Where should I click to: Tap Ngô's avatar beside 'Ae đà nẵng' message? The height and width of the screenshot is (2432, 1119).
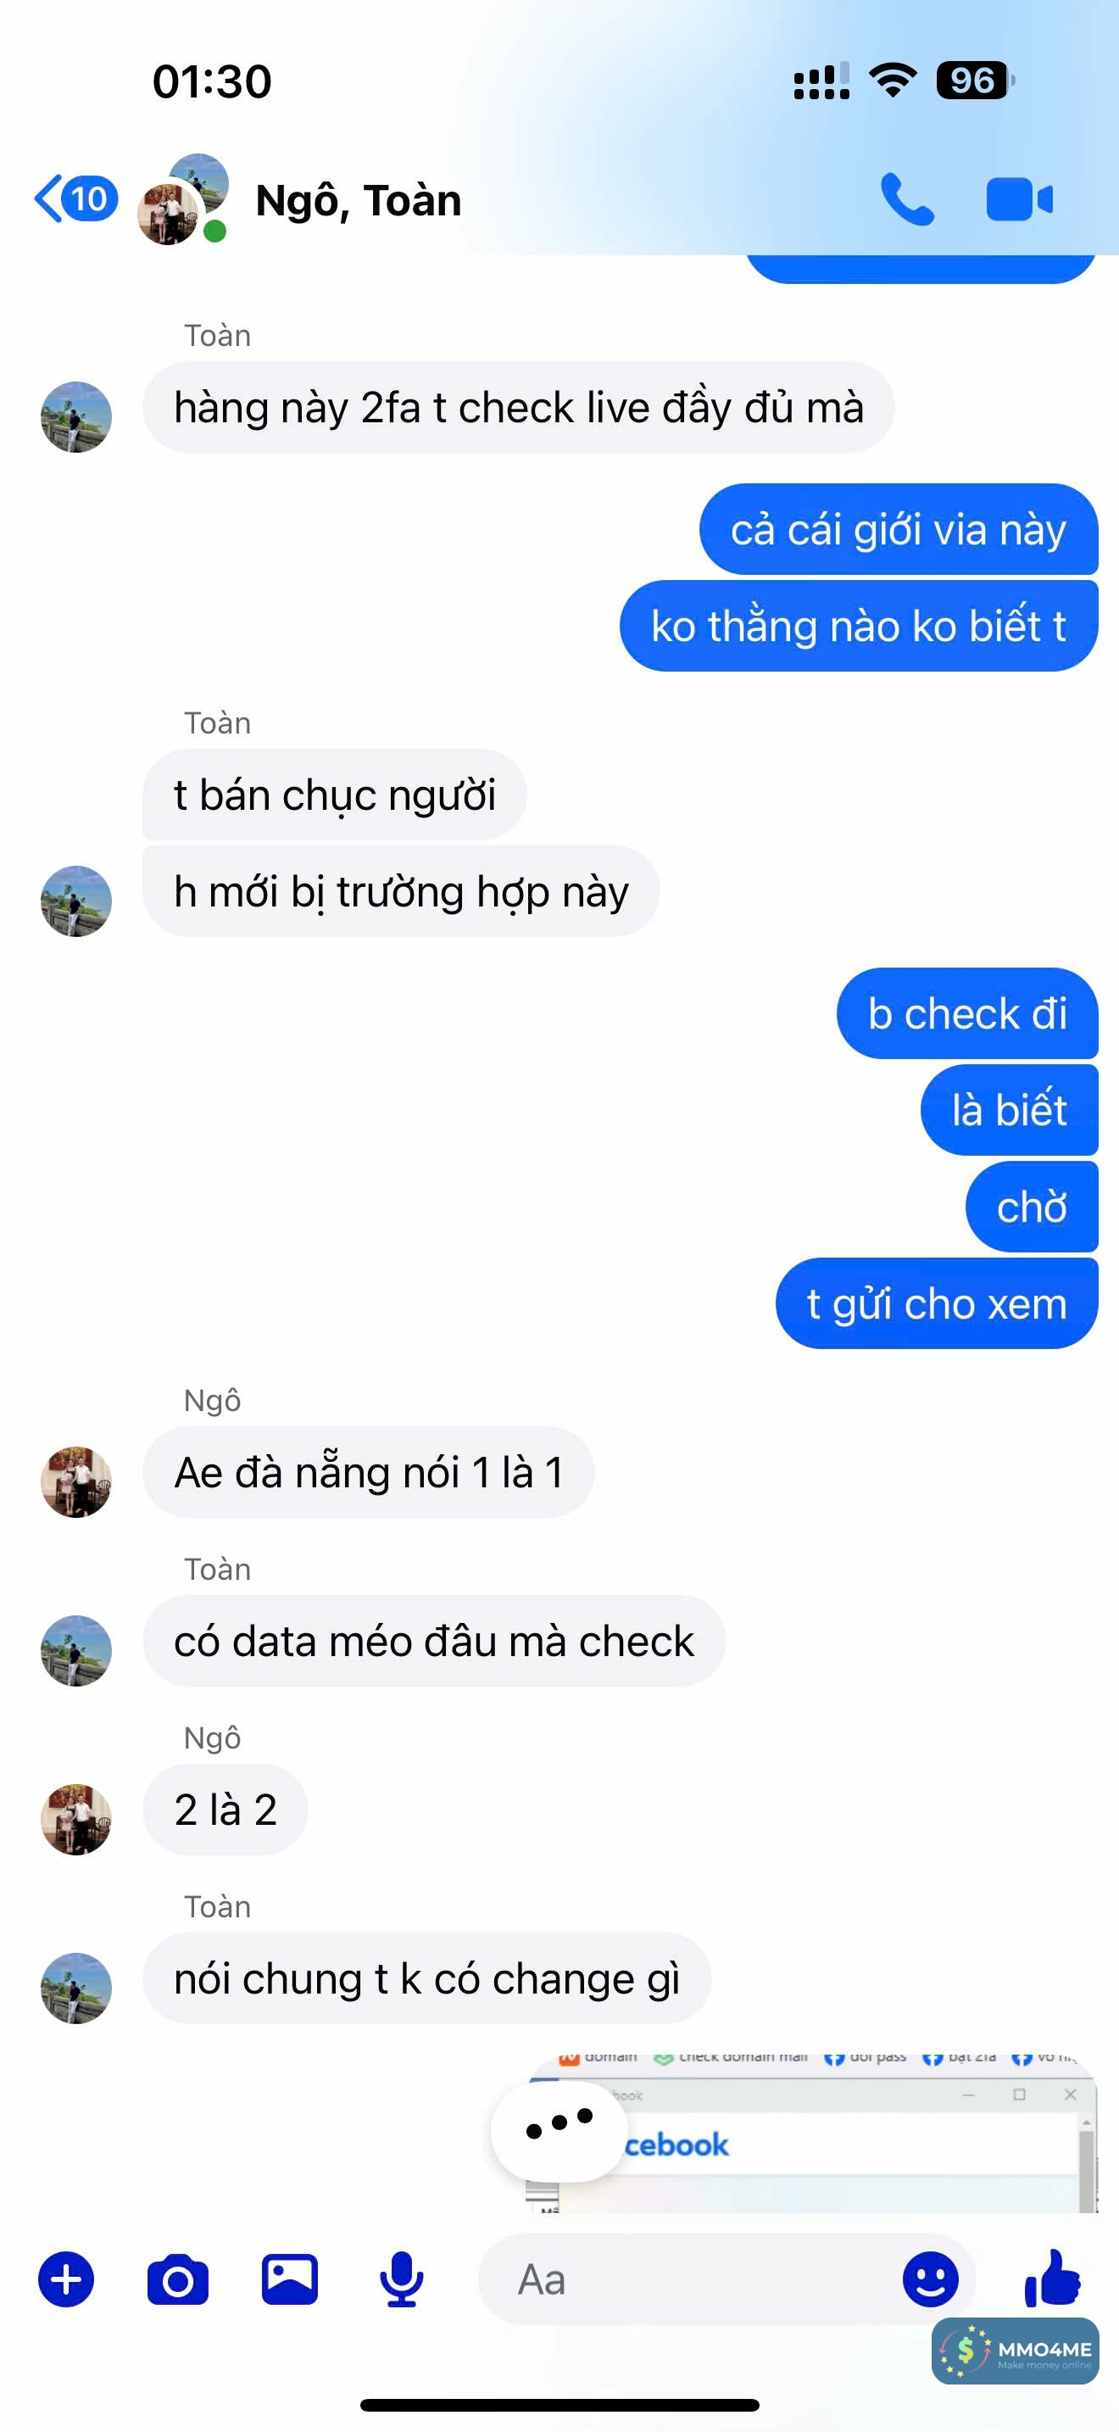76,1481
